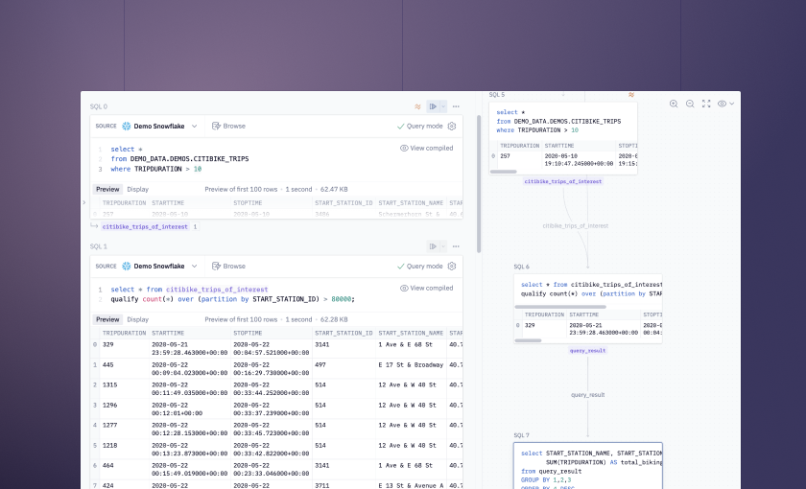Zoom out on the graph view
The image size is (806, 489).
coord(690,104)
